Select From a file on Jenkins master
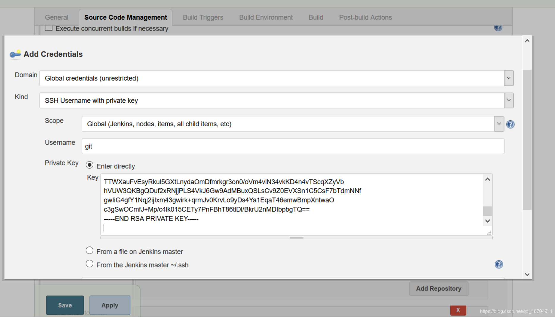This screenshot has width=555, height=317. [x=89, y=250]
